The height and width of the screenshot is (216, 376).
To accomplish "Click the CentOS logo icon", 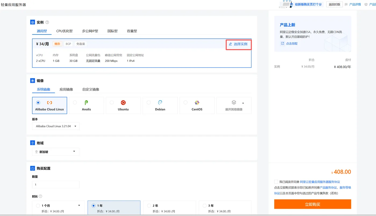I will coord(197,102).
